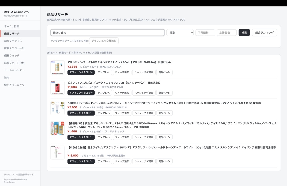287x186 pixels.
Task: Click the Supported by Rakuten Developers text
Action: 15,181
